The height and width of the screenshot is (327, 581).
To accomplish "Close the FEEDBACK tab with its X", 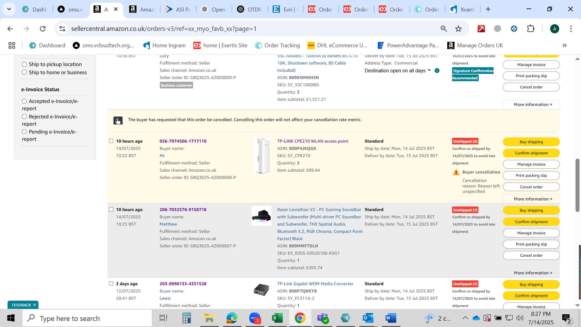I will [x=34, y=305].
